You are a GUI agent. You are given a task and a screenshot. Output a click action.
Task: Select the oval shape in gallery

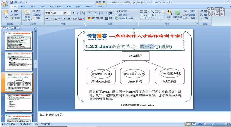(160, 11)
